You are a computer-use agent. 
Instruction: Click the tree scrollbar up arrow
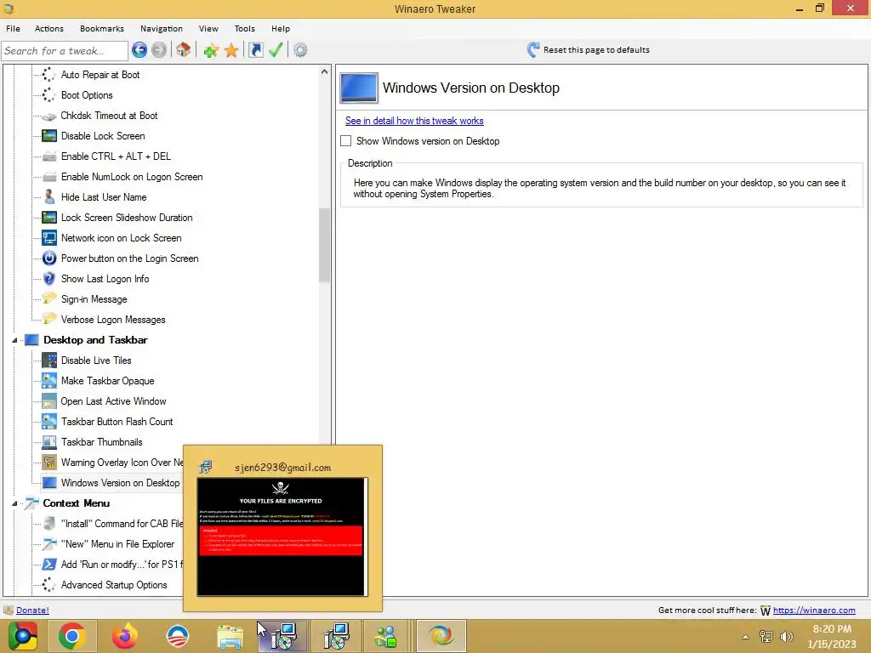click(324, 71)
